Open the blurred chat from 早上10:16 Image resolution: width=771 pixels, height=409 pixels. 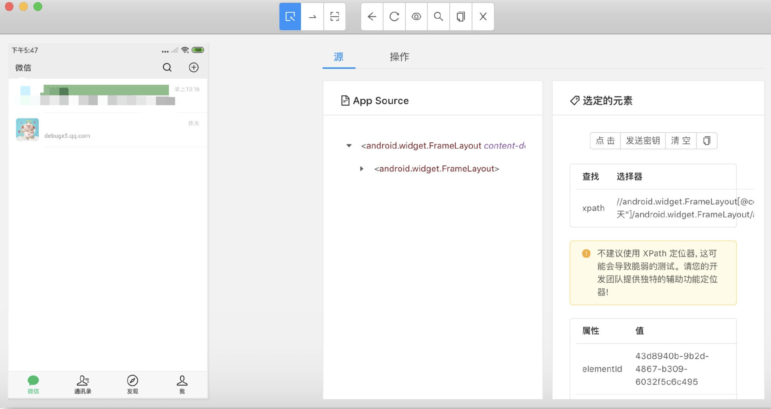[x=108, y=96]
